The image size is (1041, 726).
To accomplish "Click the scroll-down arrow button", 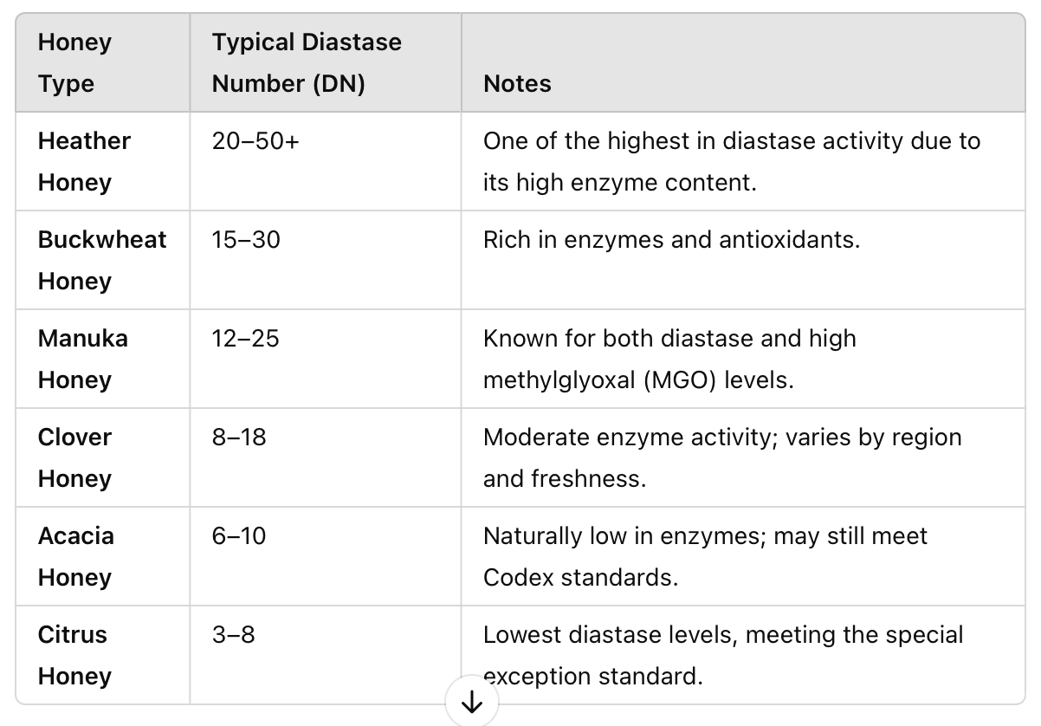I will point(472,703).
